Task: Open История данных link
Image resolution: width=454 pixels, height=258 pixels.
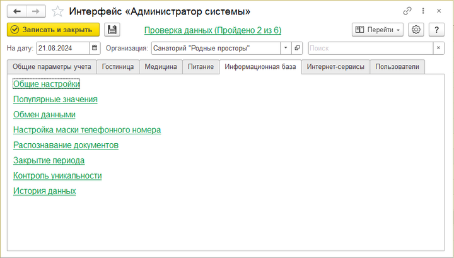Action: click(x=45, y=191)
